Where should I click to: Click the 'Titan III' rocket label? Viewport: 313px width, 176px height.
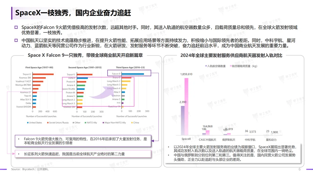pyautogui.click(x=28, y=96)
